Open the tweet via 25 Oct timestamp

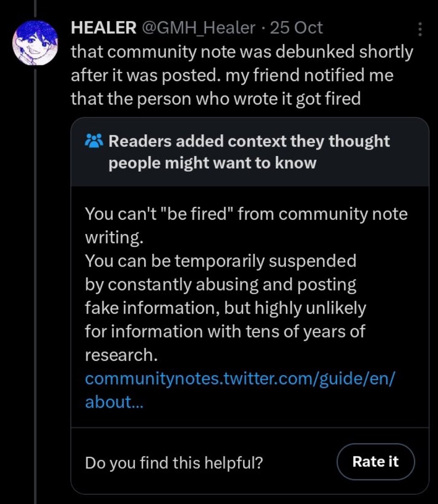pos(296,28)
